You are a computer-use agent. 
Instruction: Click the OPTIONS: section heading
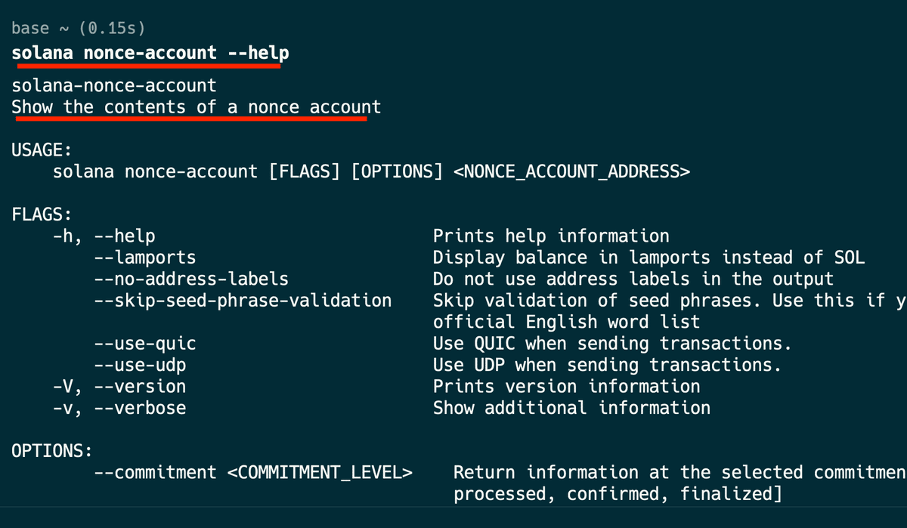coord(51,451)
